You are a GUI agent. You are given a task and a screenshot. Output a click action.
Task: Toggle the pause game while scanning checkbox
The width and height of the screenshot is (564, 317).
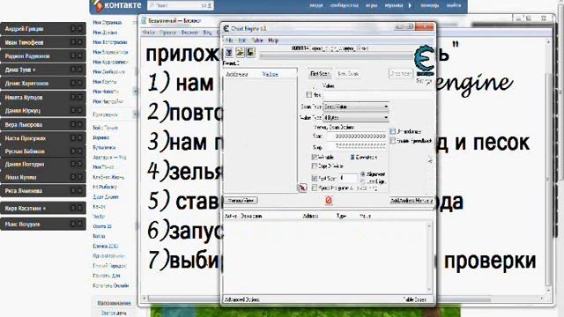click(314, 188)
